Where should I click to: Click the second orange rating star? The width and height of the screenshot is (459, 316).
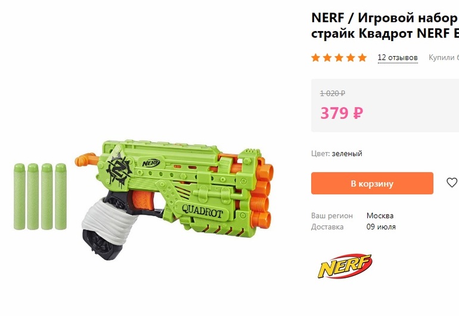327,57
